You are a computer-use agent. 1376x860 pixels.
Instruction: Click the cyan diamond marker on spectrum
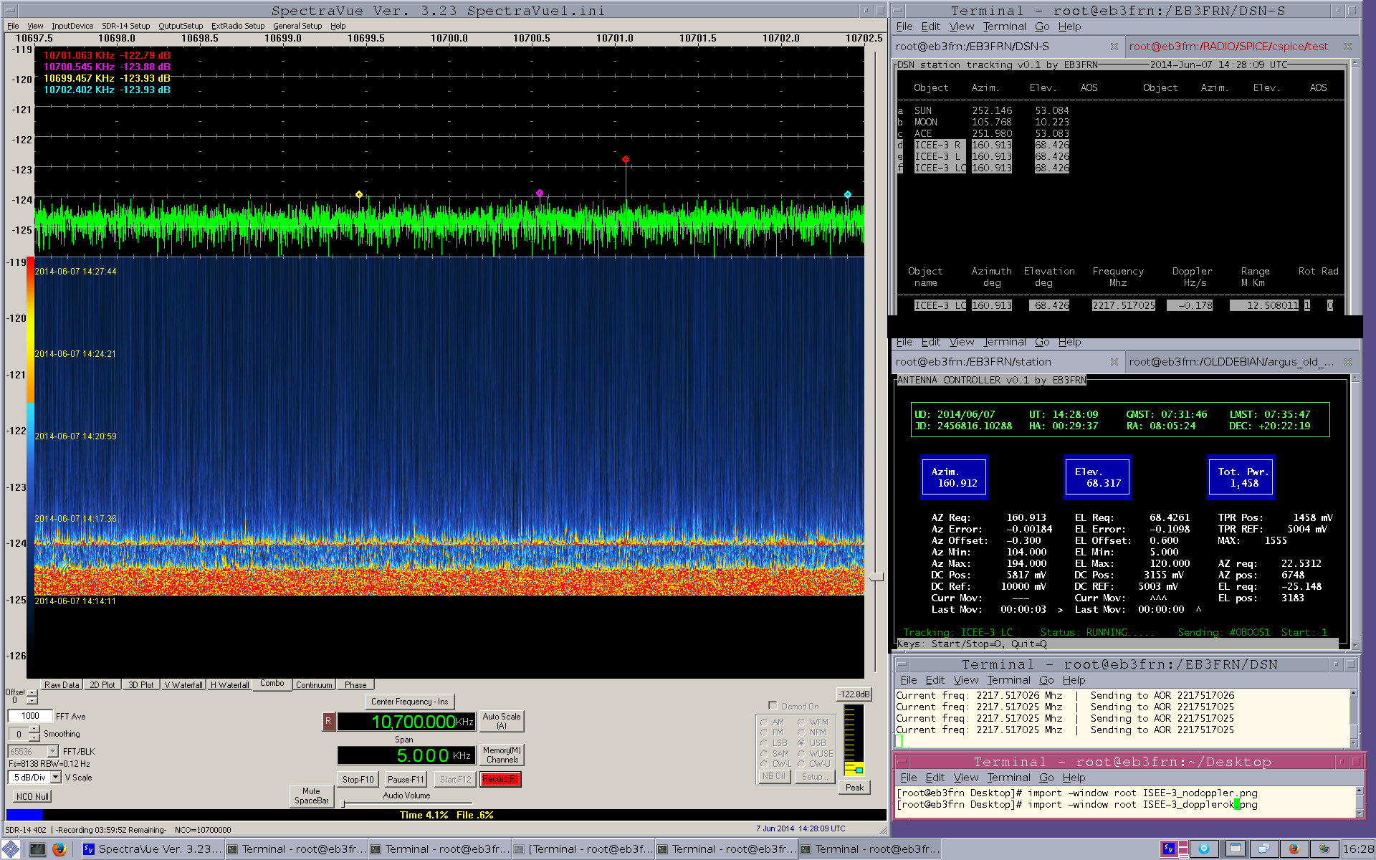848,194
